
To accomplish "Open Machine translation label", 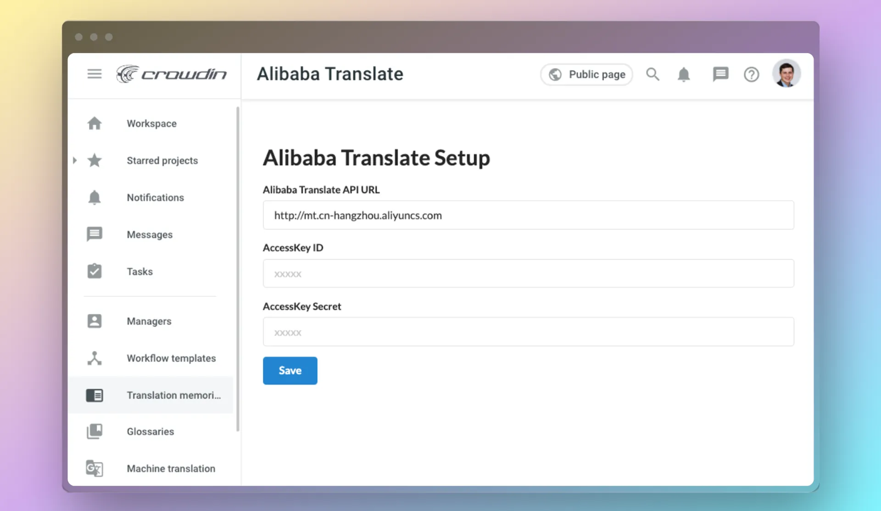I will click(171, 468).
